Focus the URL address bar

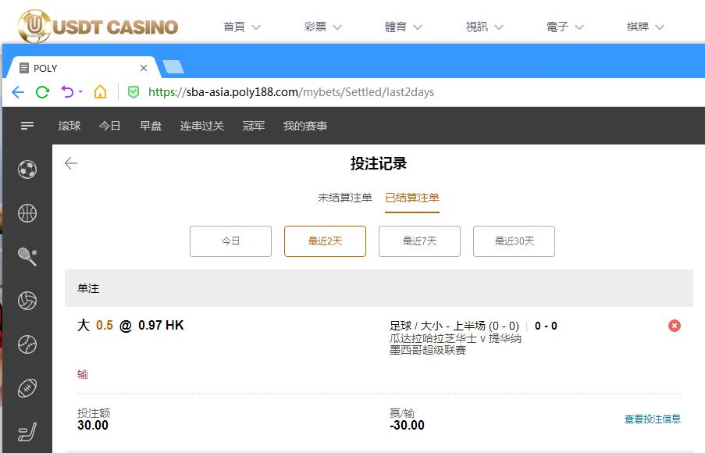click(x=291, y=92)
